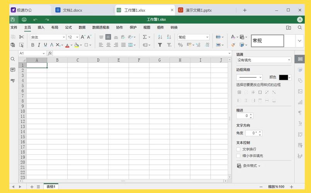Open file location folder icon

tap(289, 27)
